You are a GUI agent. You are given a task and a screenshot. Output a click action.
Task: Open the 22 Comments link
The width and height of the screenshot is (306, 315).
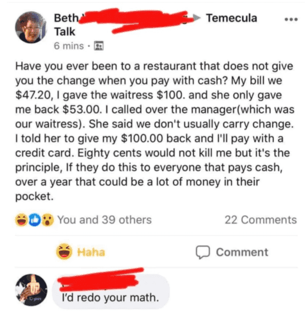pos(261,220)
